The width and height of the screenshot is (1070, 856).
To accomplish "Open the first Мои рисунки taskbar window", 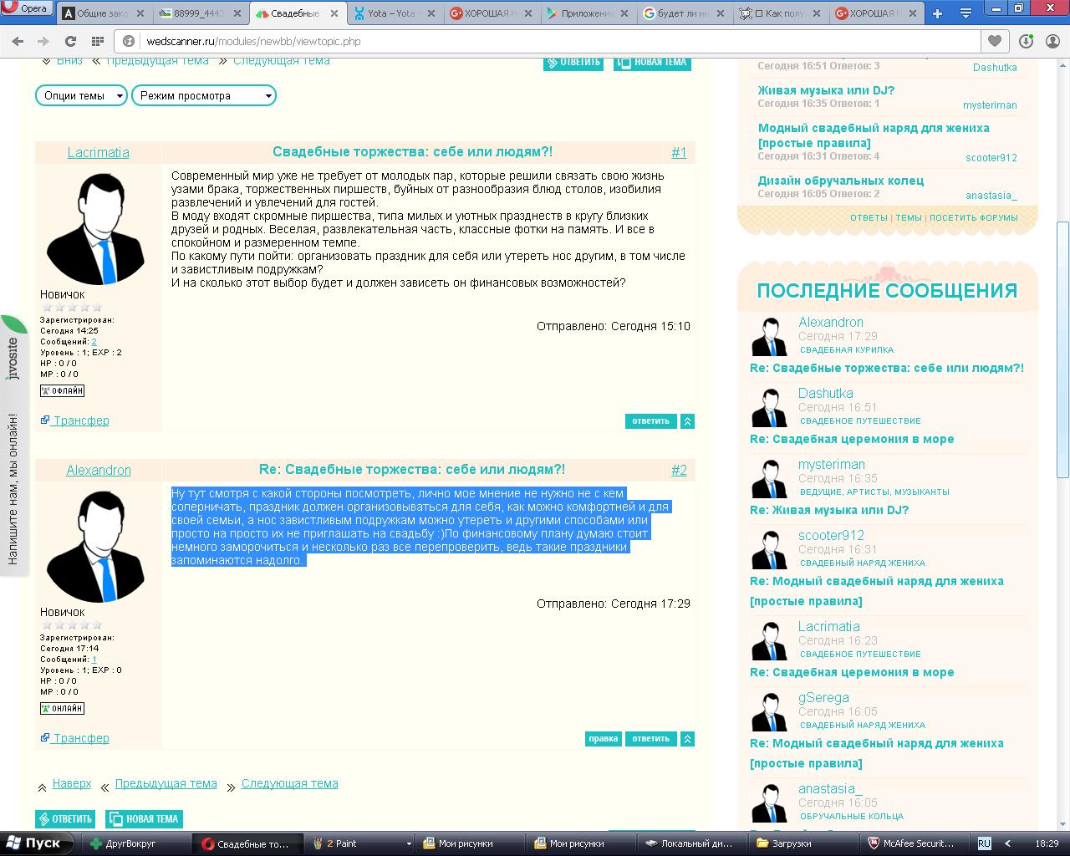I will pyautogui.click(x=470, y=843).
